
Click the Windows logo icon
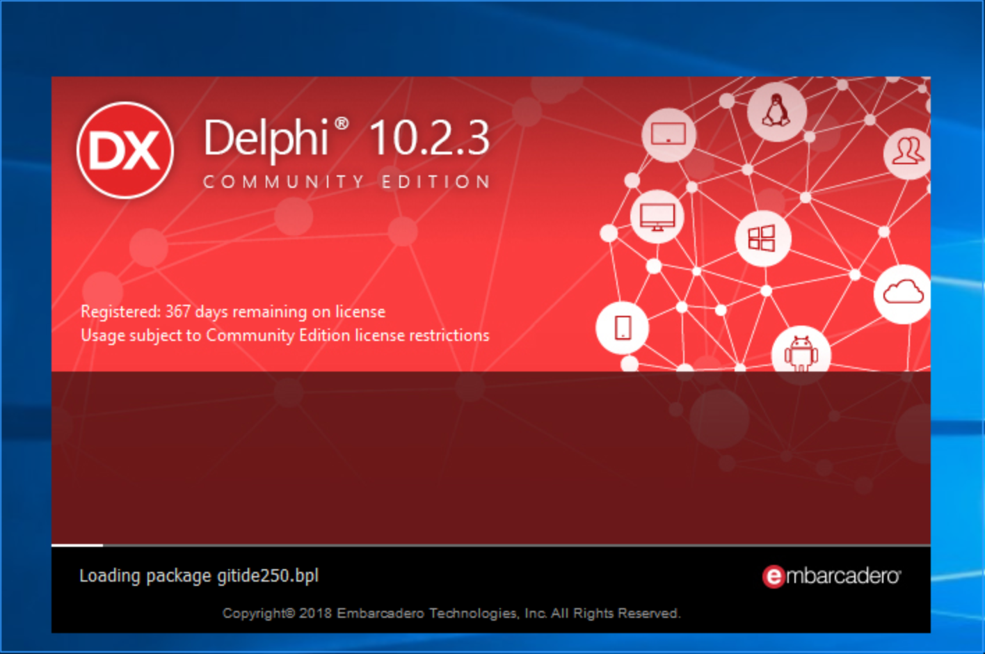click(x=762, y=239)
